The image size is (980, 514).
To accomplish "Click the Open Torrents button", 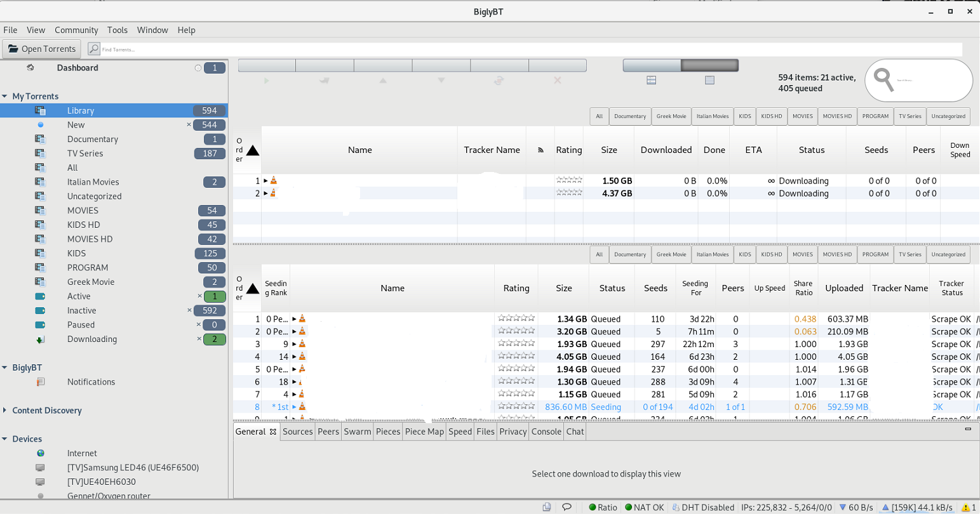I will click(41, 48).
